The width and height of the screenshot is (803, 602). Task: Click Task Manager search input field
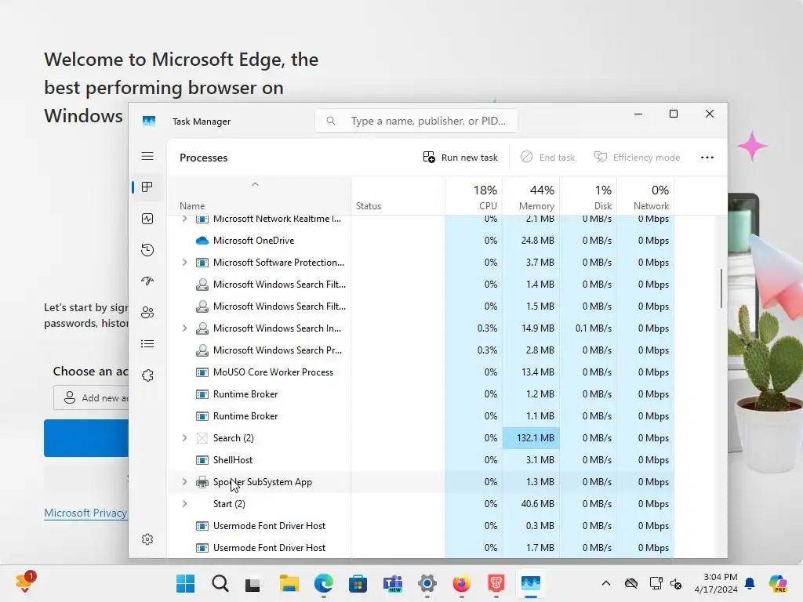tap(416, 121)
